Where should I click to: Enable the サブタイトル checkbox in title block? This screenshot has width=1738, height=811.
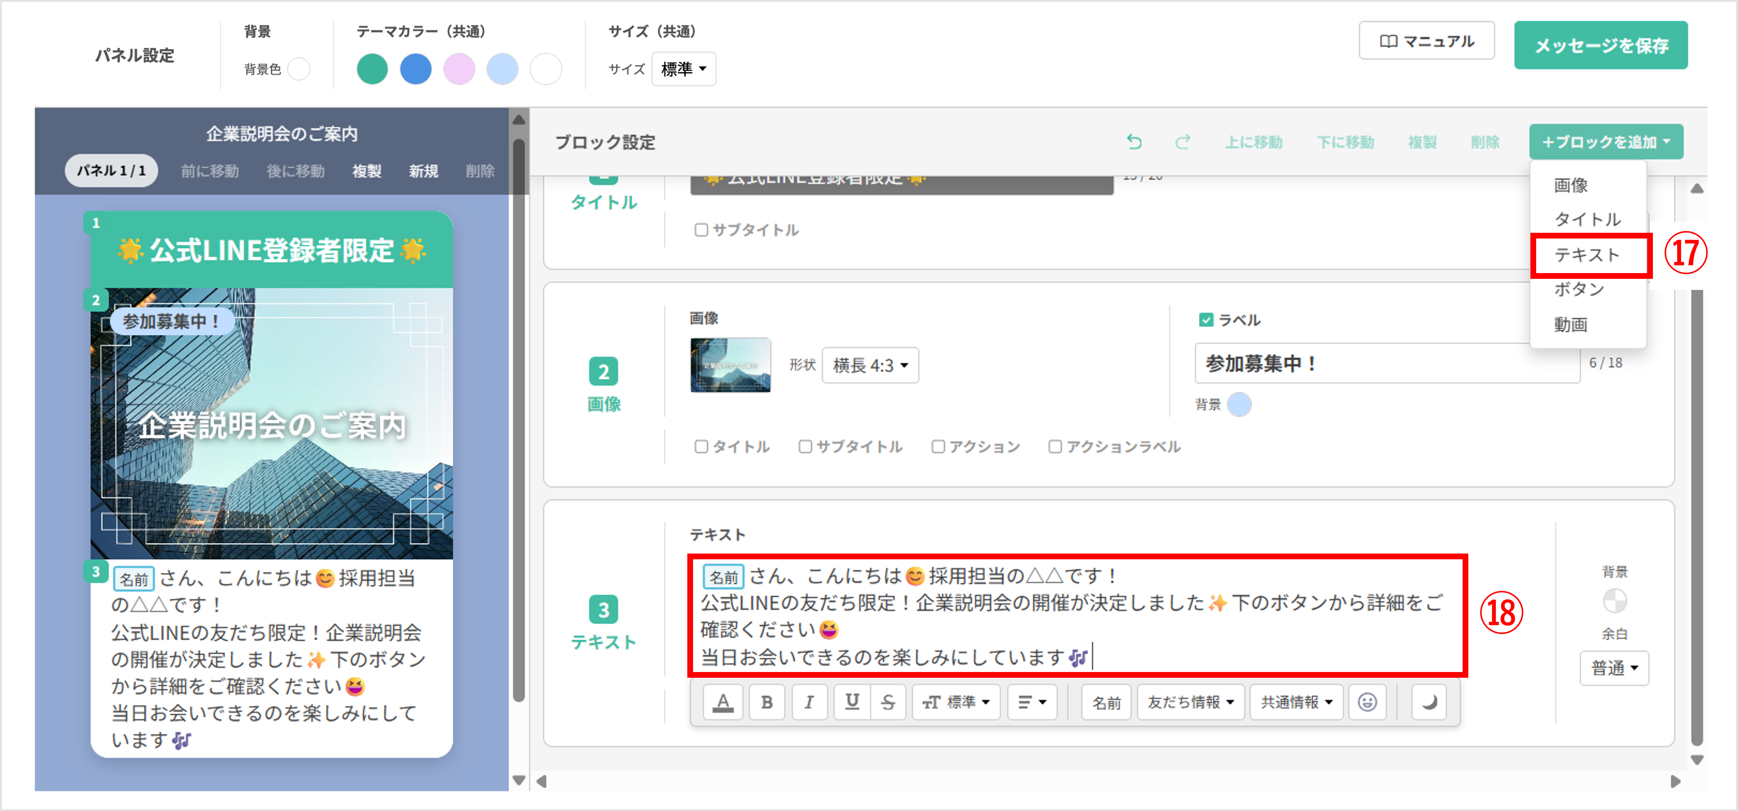coord(702,230)
